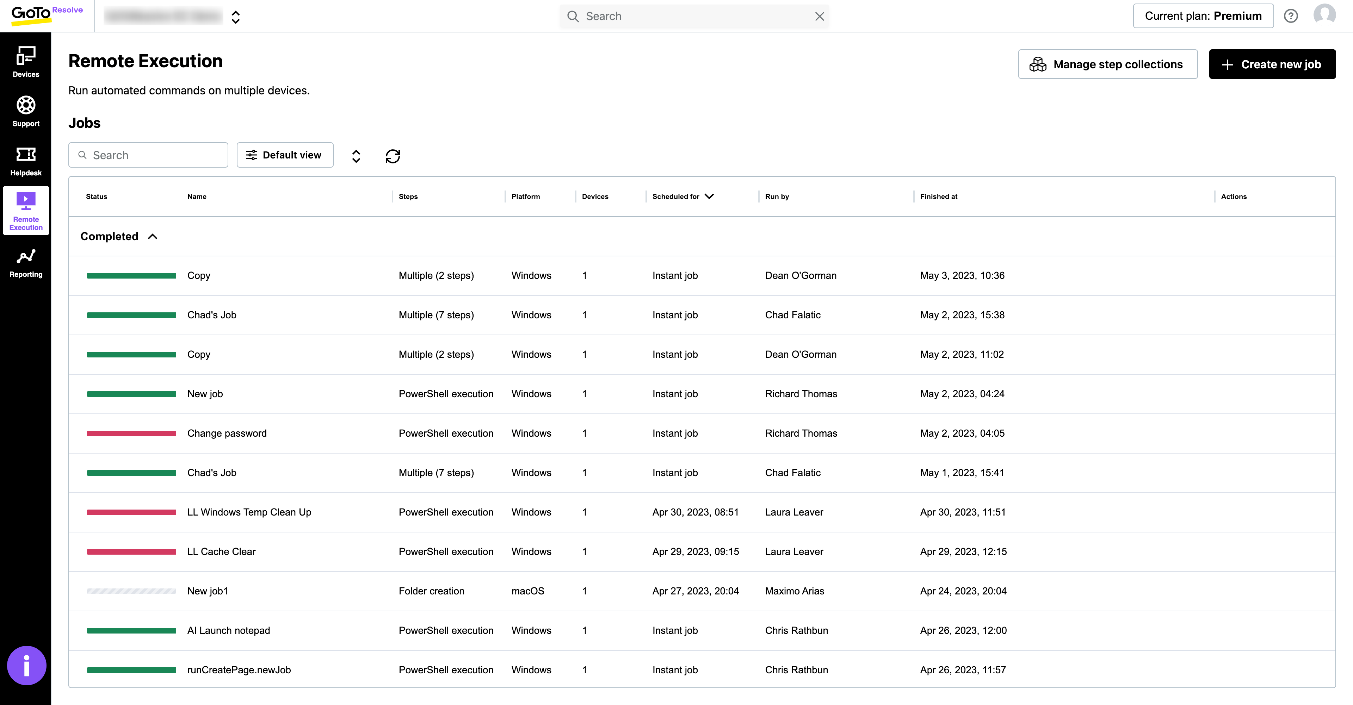This screenshot has height=705, width=1353.
Task: Click inside the Jobs search field
Action: (148, 155)
